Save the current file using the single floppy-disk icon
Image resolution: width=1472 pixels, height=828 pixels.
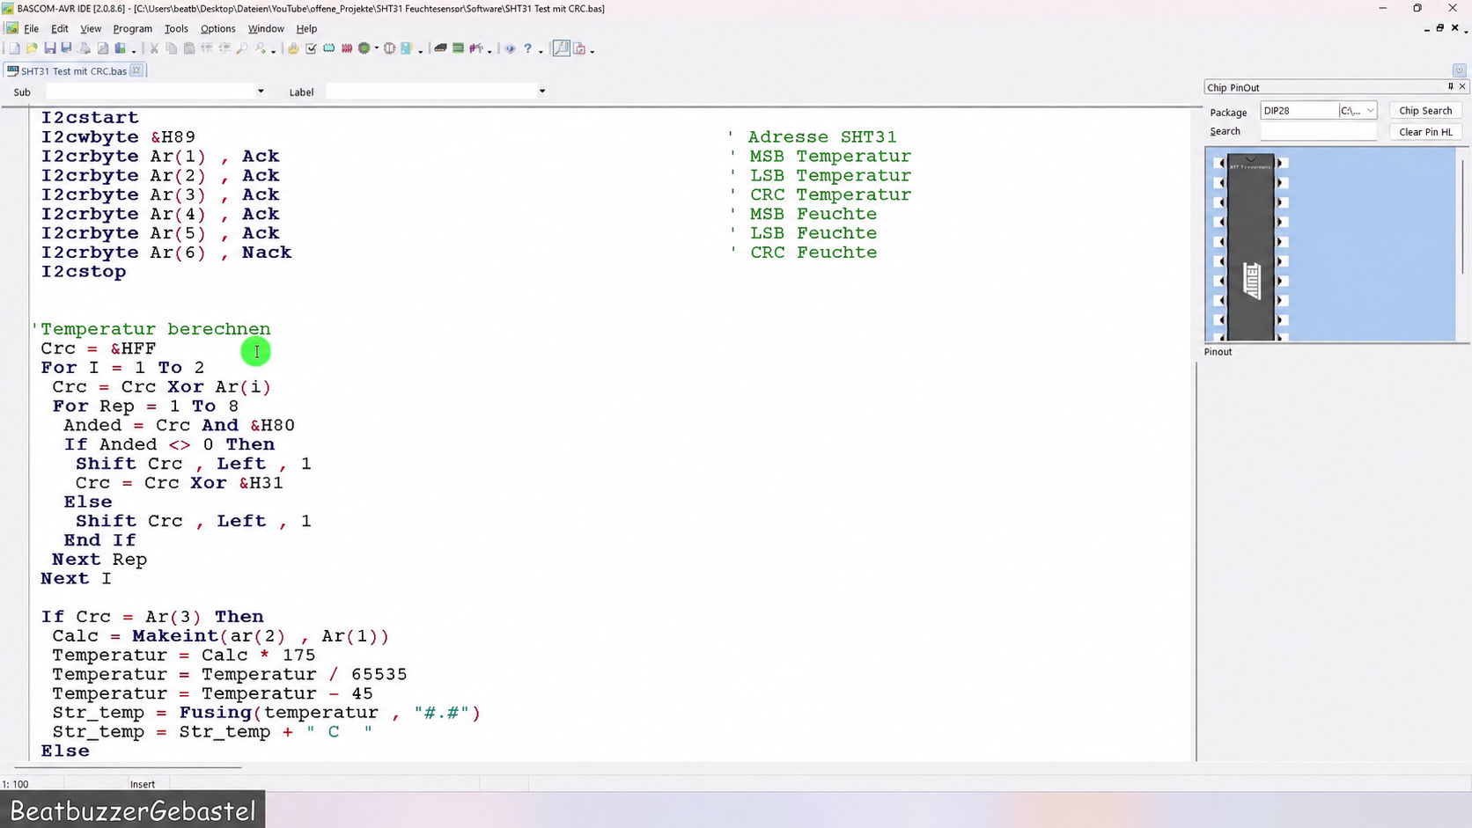[x=50, y=49]
